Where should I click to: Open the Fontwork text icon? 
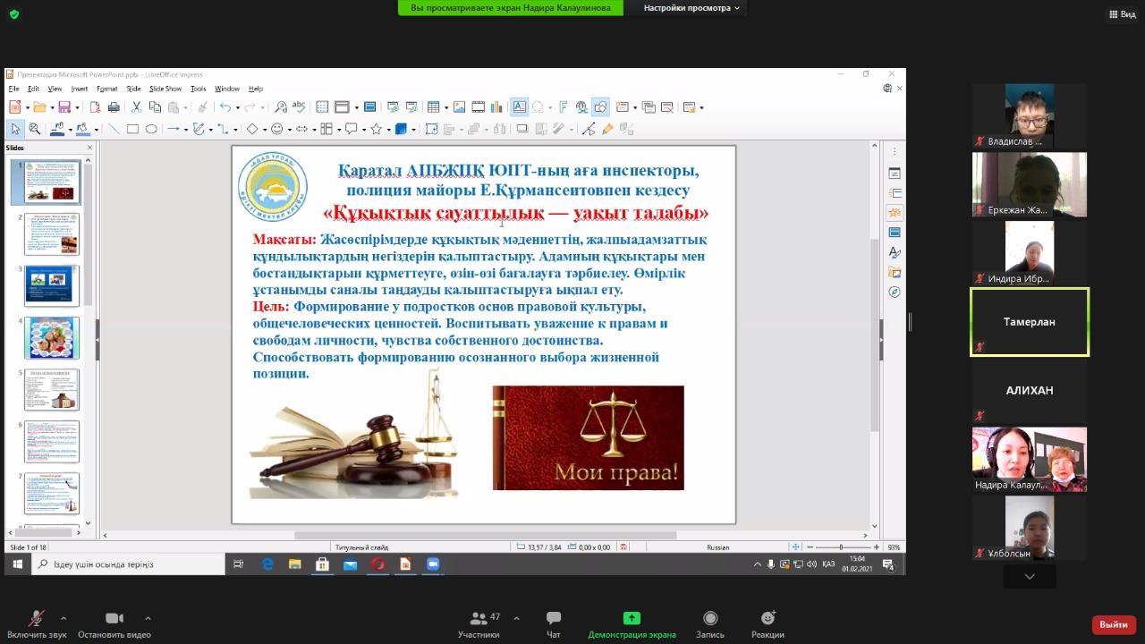(x=563, y=107)
